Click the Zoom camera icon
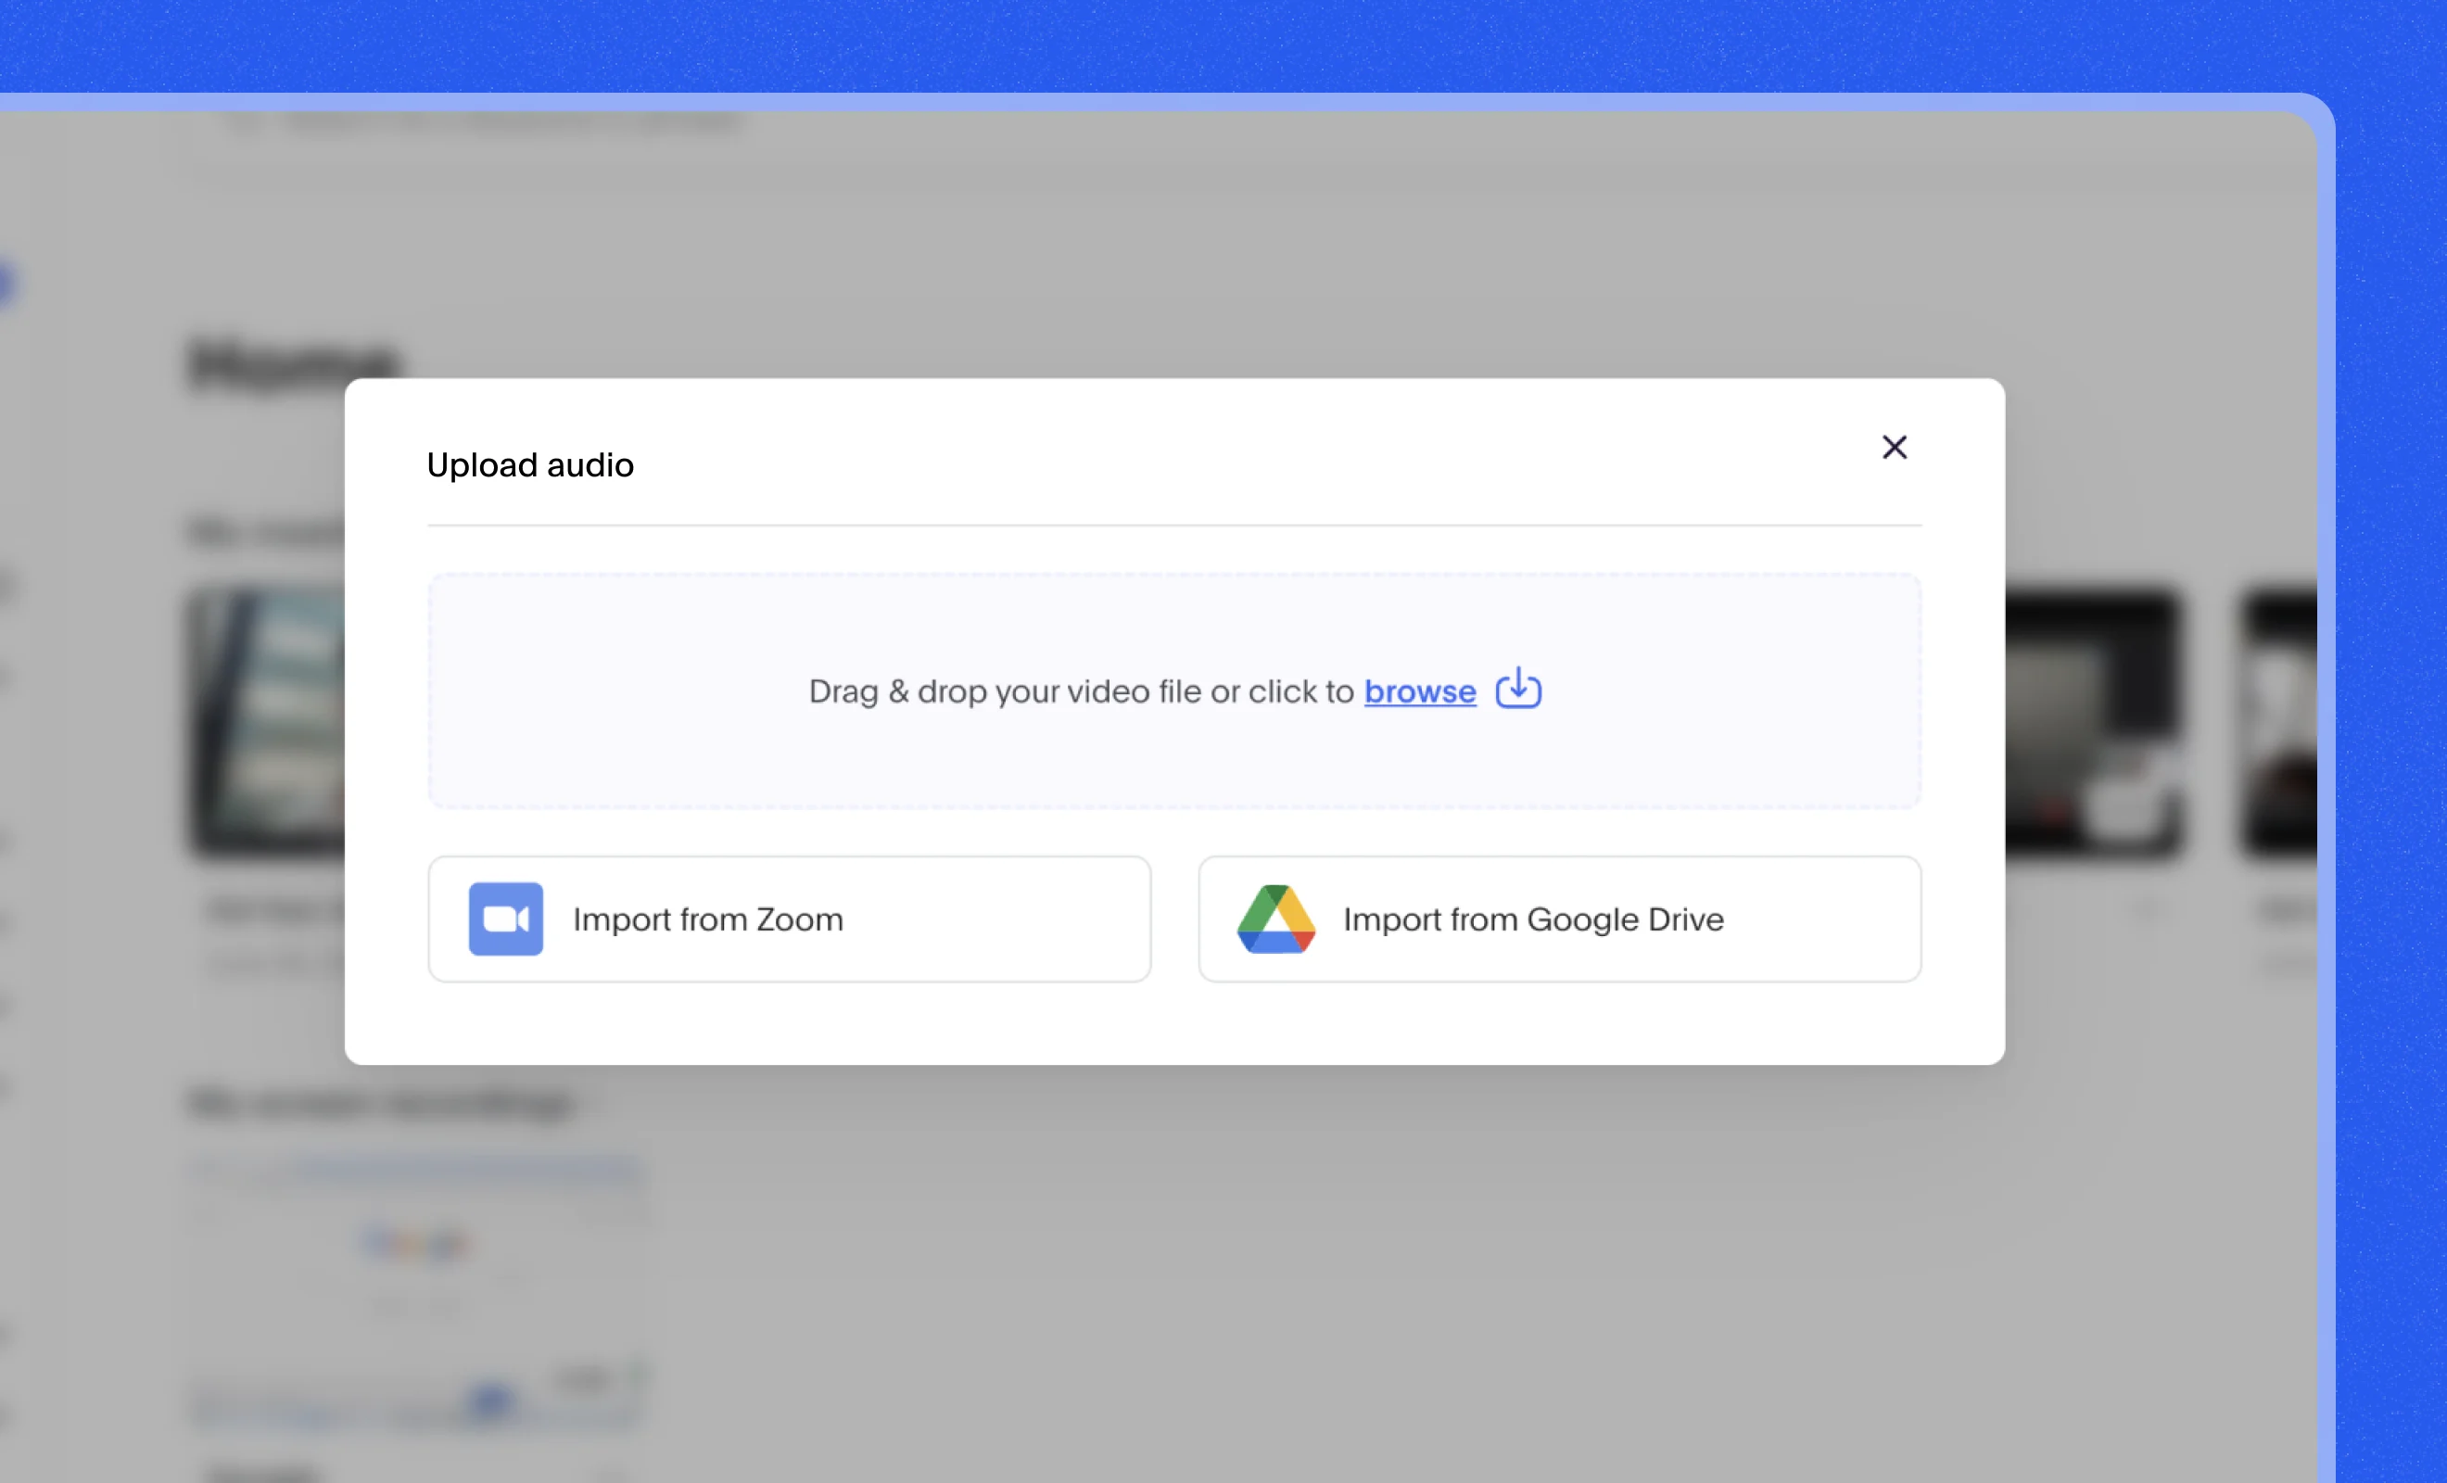2447x1483 pixels. click(x=505, y=919)
